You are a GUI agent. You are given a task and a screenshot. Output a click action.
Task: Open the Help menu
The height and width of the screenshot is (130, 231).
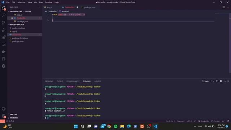(x=56, y=3)
